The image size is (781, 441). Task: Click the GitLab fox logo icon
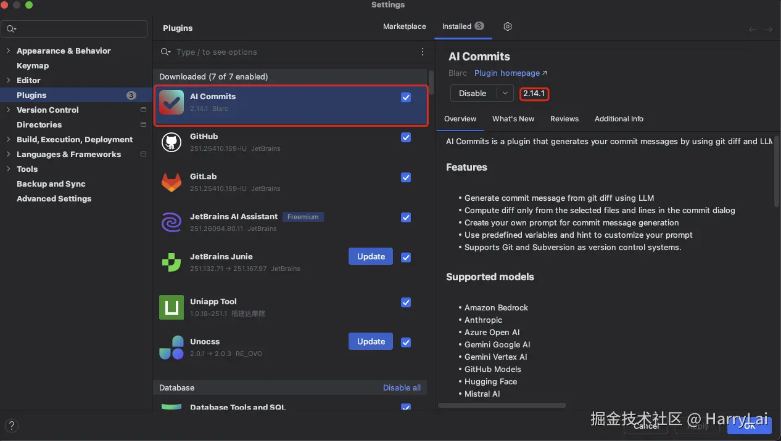pos(171,182)
